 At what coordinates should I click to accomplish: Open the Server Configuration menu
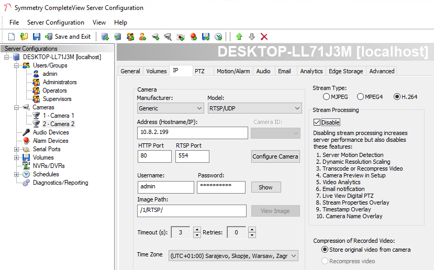(55, 22)
